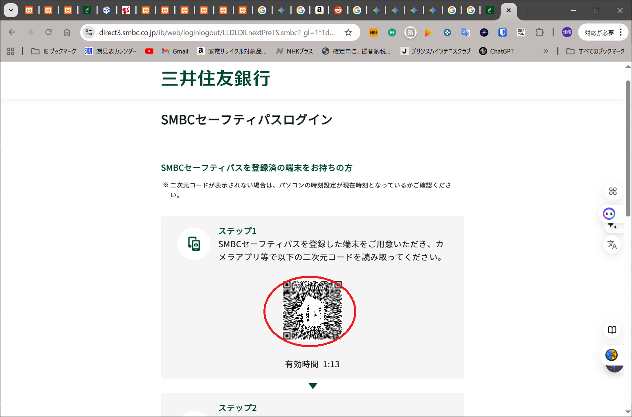This screenshot has height=417, width=632.
Task: Click the 対応が必要 button
Action: tap(599, 33)
